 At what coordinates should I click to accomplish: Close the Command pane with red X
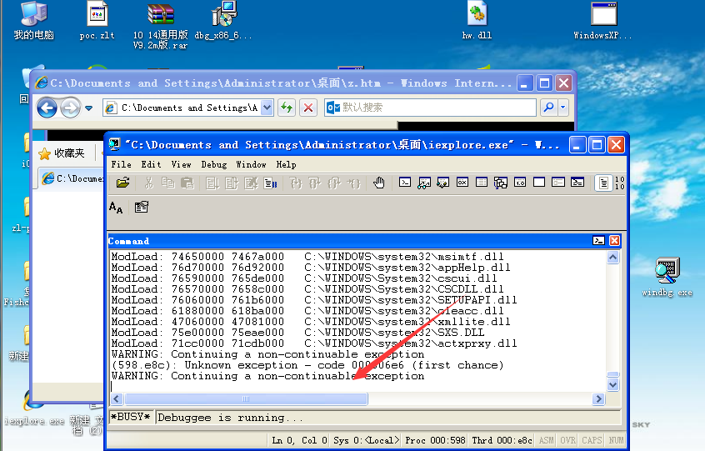tap(614, 241)
